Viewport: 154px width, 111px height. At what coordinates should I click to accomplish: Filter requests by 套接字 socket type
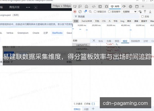click(144, 21)
